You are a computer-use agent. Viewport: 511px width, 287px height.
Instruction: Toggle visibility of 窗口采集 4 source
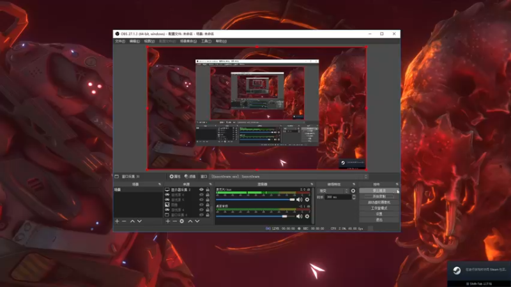pyautogui.click(x=201, y=215)
